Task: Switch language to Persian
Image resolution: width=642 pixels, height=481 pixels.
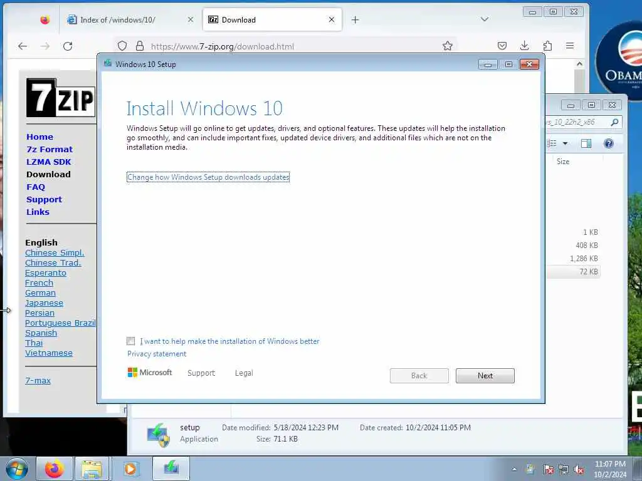Action: tap(39, 313)
